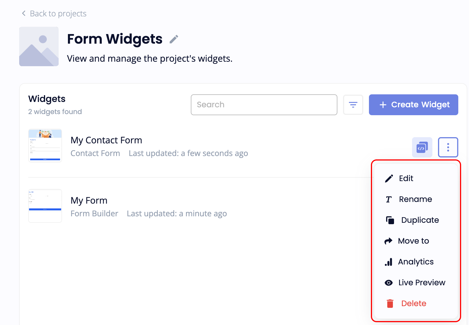
Task: Click the filter icon beside the search box
Action: coord(353,104)
